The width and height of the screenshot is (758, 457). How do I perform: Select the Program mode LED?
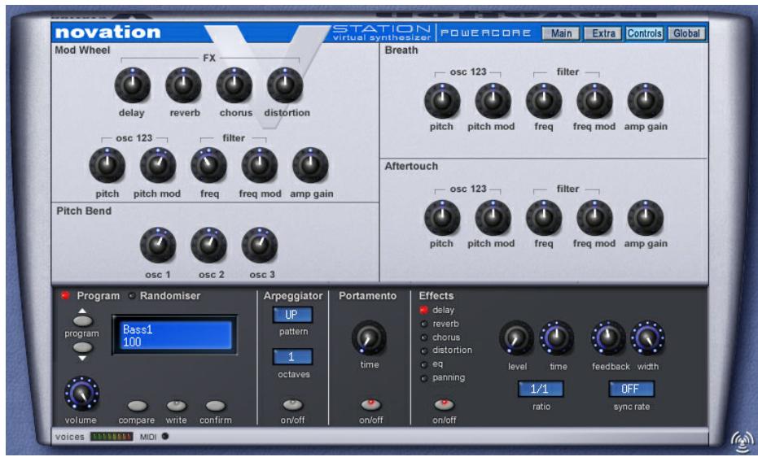coord(65,296)
